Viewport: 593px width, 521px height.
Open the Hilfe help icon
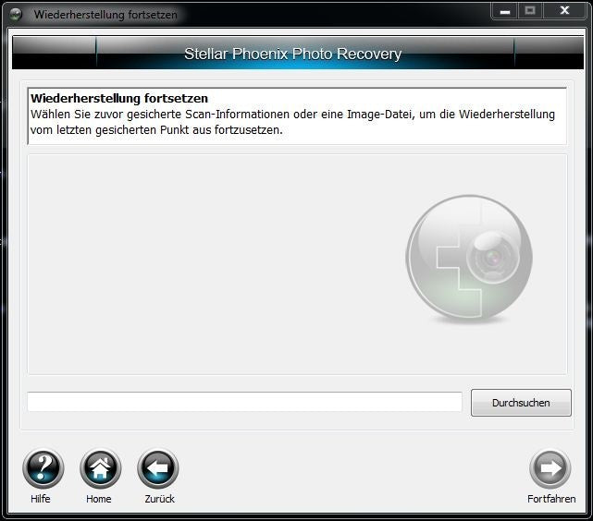[43, 468]
